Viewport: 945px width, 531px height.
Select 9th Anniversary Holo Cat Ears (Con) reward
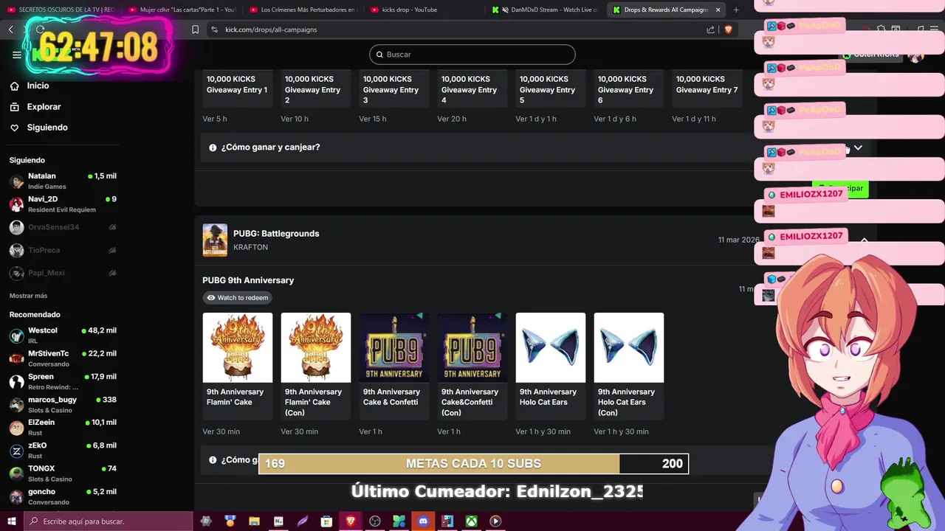pos(629,367)
